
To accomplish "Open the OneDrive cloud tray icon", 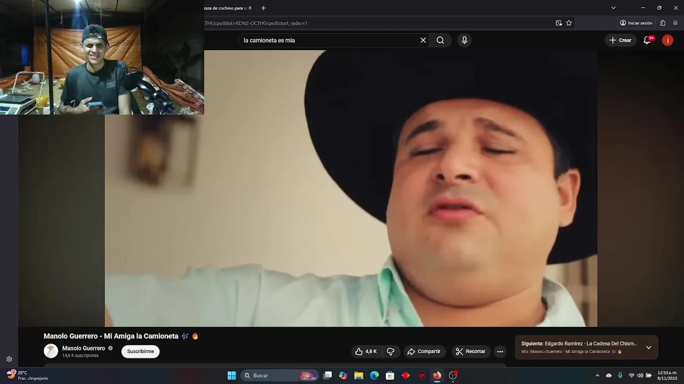I will pos(609,375).
